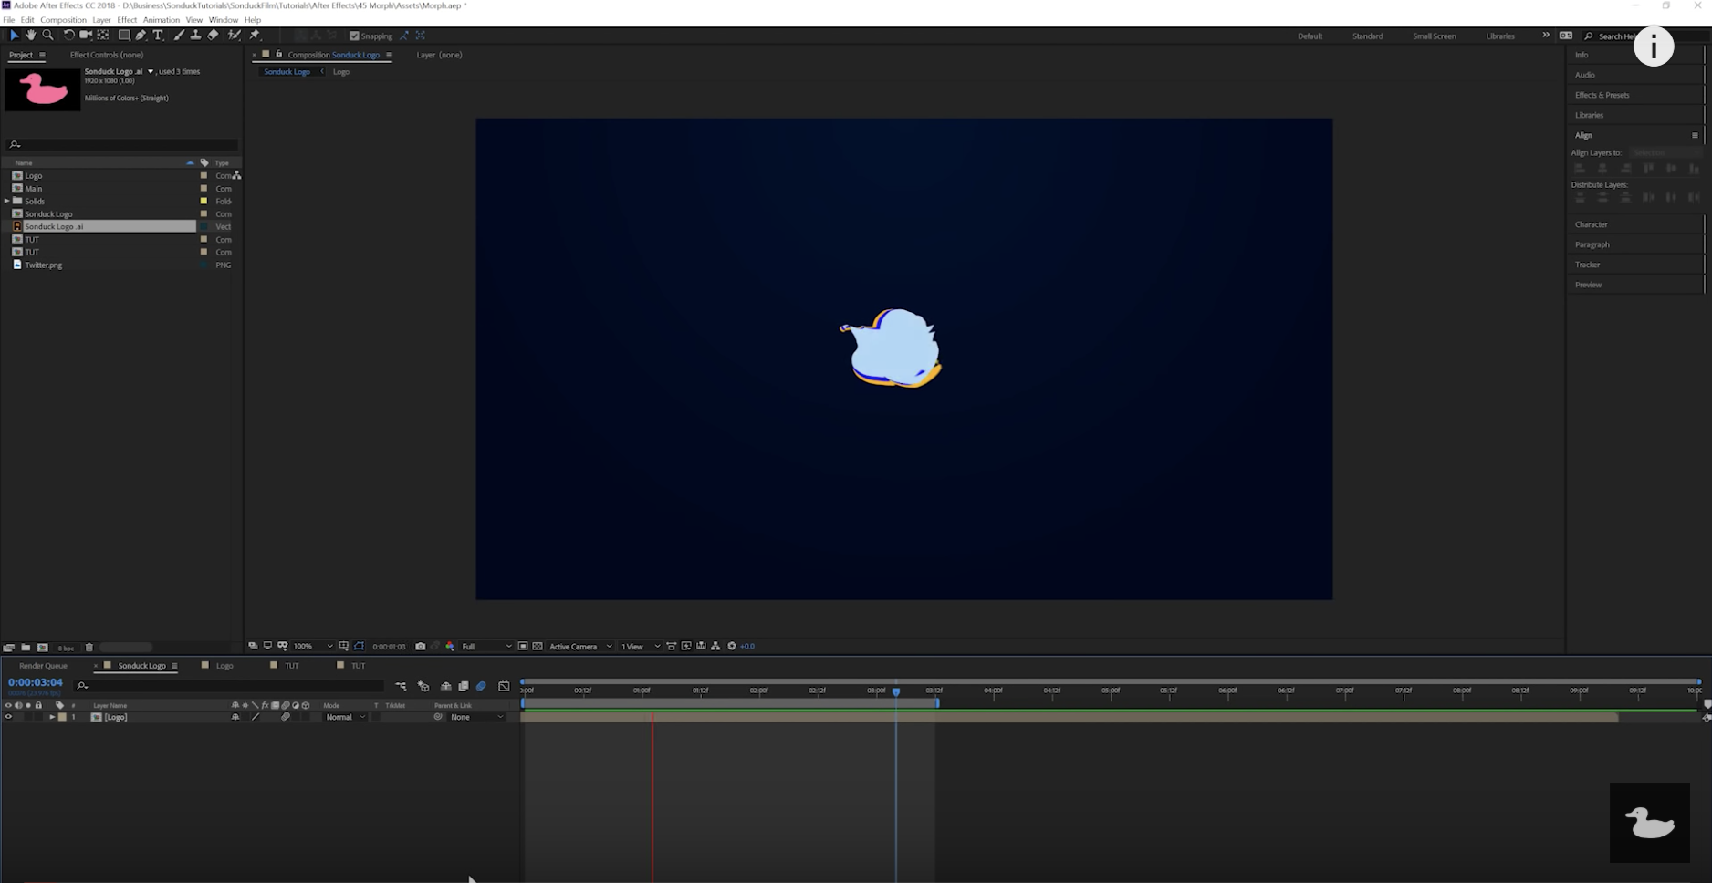Expand the Logo layer properties
The image size is (1712, 883).
coord(52,717)
